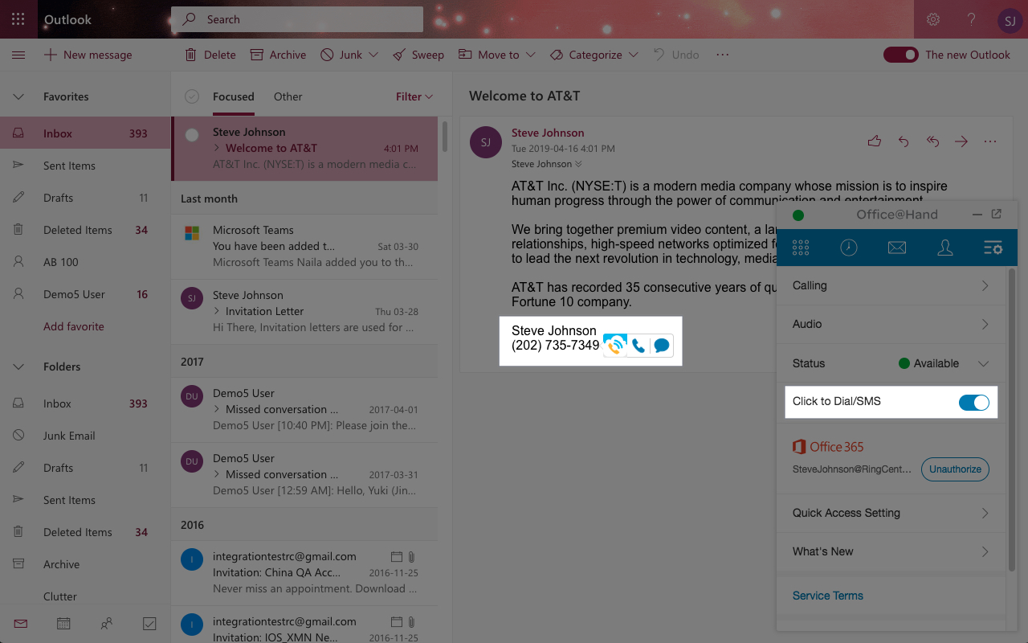Click the message list scrollbar
This screenshot has width=1028, height=643.
click(445, 137)
